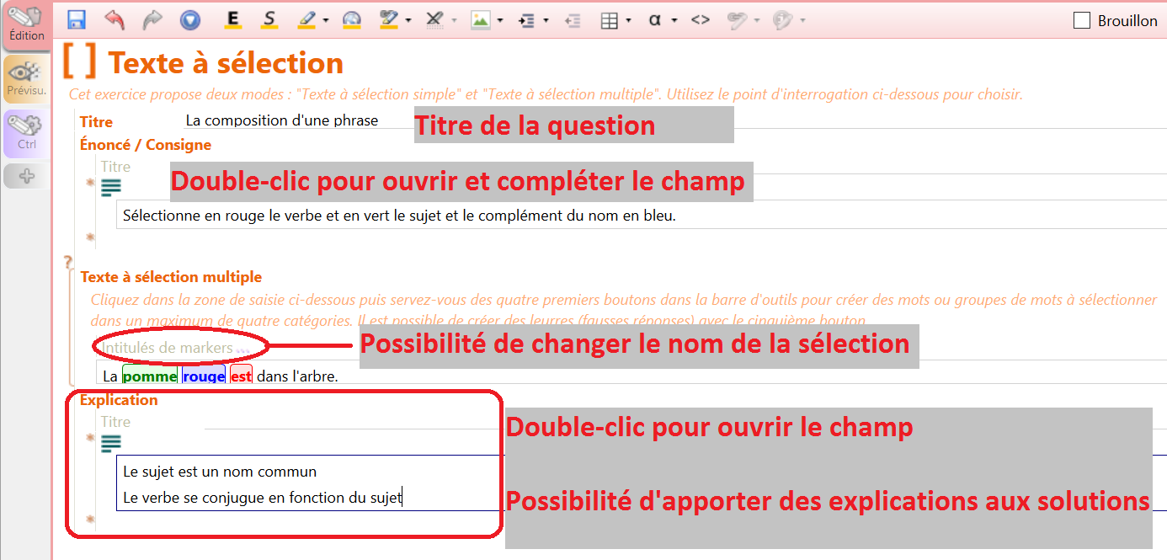Screen dimensions: 1167x560
Task: Switch to the Édition tab
Action: coord(27,24)
